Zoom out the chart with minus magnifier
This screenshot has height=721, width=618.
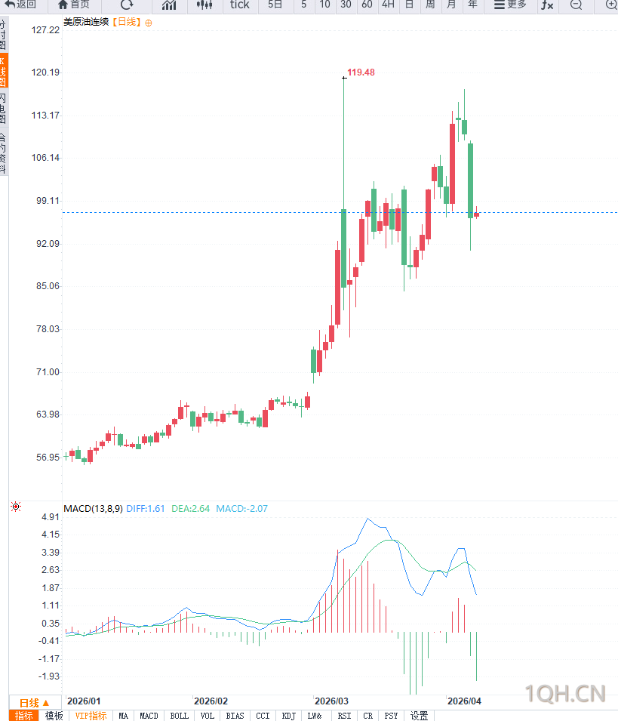(576, 5)
